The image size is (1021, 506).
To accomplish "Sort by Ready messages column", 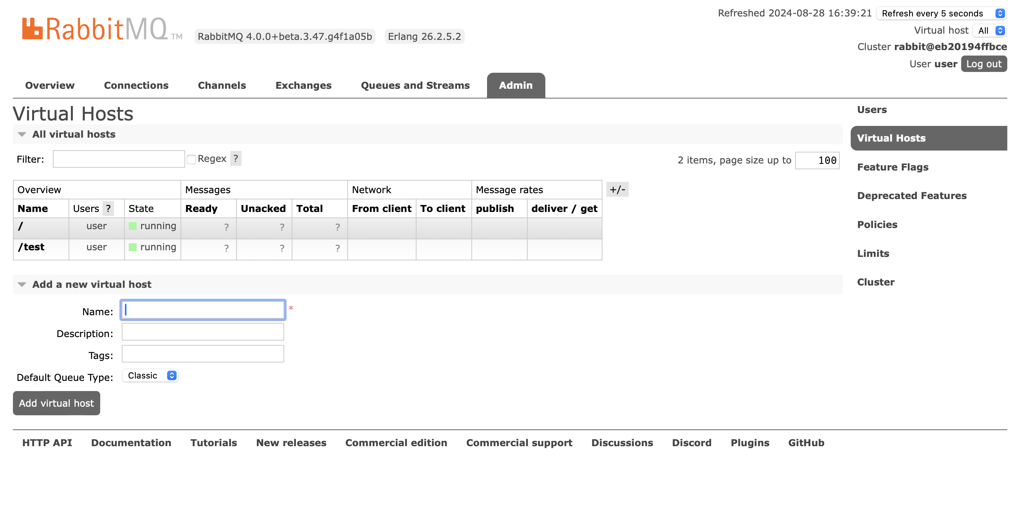I will (x=201, y=209).
